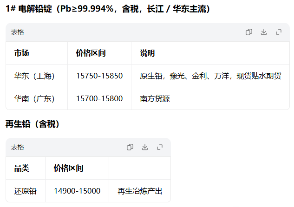Select the 15700-15800 price cell
The height and width of the screenshot is (207, 294).
[99, 99]
